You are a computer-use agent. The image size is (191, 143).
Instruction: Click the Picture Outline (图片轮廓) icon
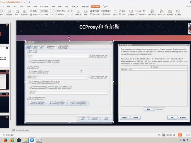click(91, 11)
